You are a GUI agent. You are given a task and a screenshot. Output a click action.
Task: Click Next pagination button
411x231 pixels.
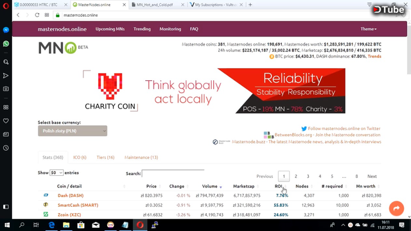tap(372, 176)
